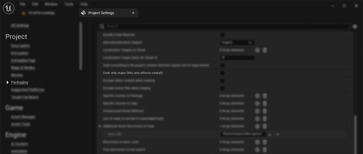
Task: Open settings gear next to search bar
Action: coord(355,27)
